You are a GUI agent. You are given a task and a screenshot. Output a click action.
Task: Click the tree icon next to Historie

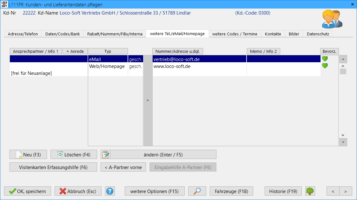coord(310,191)
